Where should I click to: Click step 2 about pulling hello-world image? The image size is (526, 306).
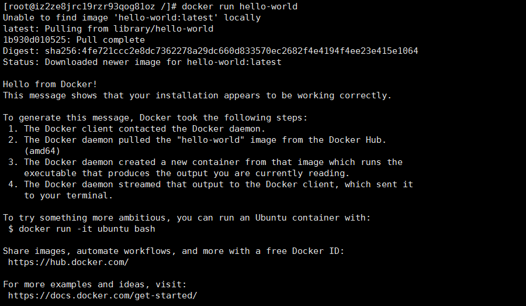[198, 140]
